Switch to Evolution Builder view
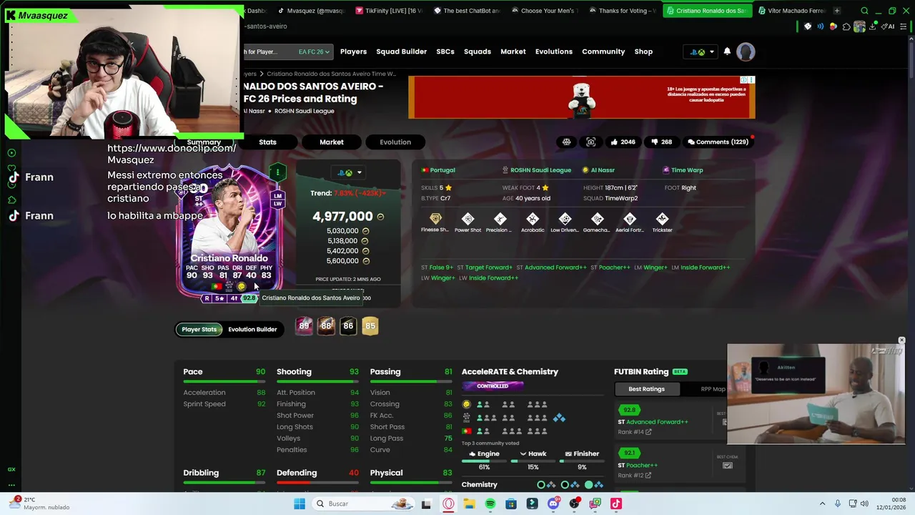 tap(252, 329)
